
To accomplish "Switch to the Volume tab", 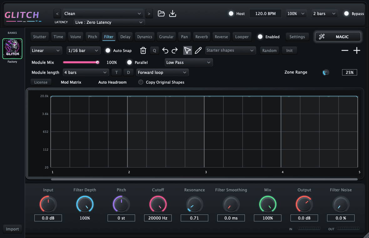I will (76, 37).
